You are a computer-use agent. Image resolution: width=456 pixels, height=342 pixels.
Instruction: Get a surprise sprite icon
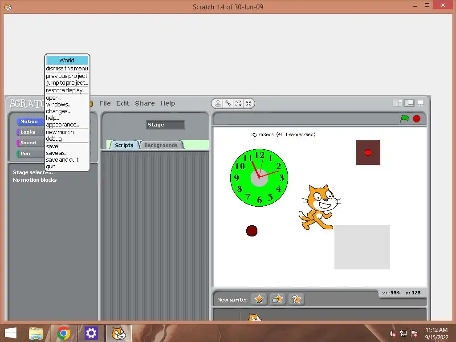click(x=296, y=299)
